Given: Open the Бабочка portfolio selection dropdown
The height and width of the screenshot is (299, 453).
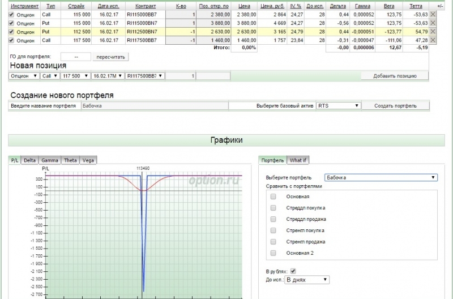Looking at the screenshot, I should click(x=381, y=177).
